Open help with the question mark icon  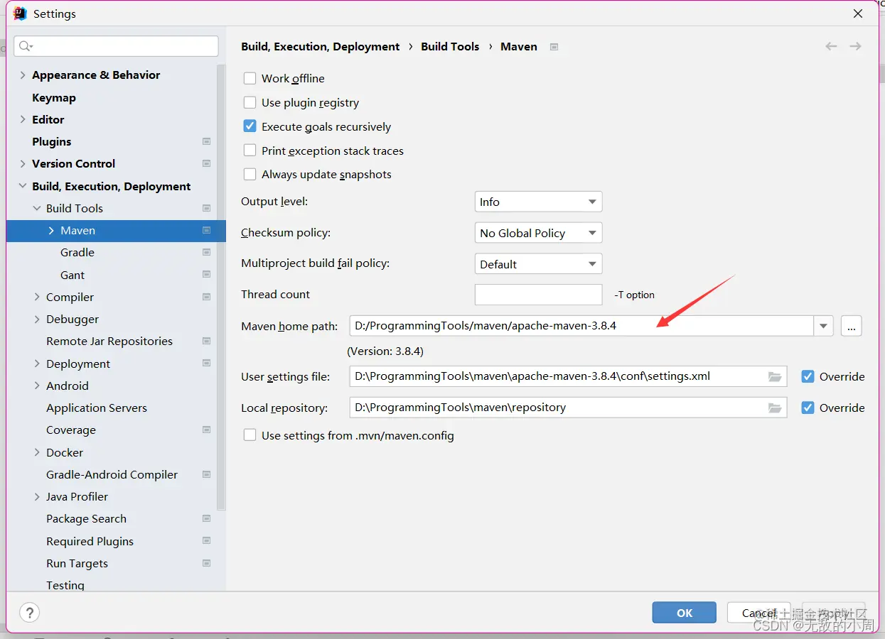tap(29, 613)
